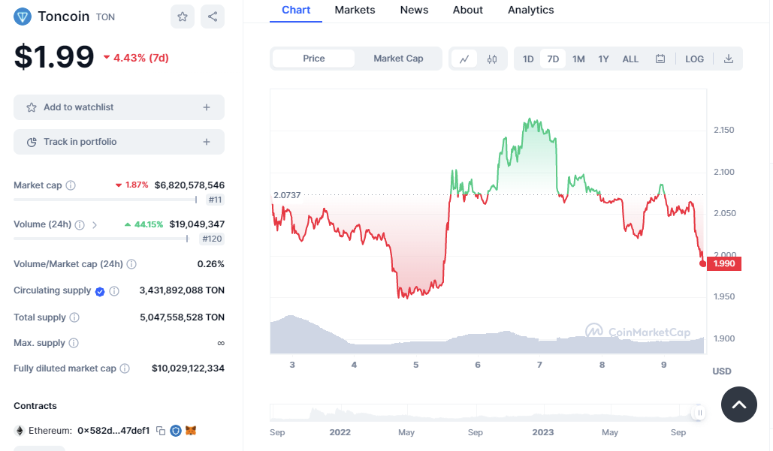Set chart range to ALL

click(630, 59)
